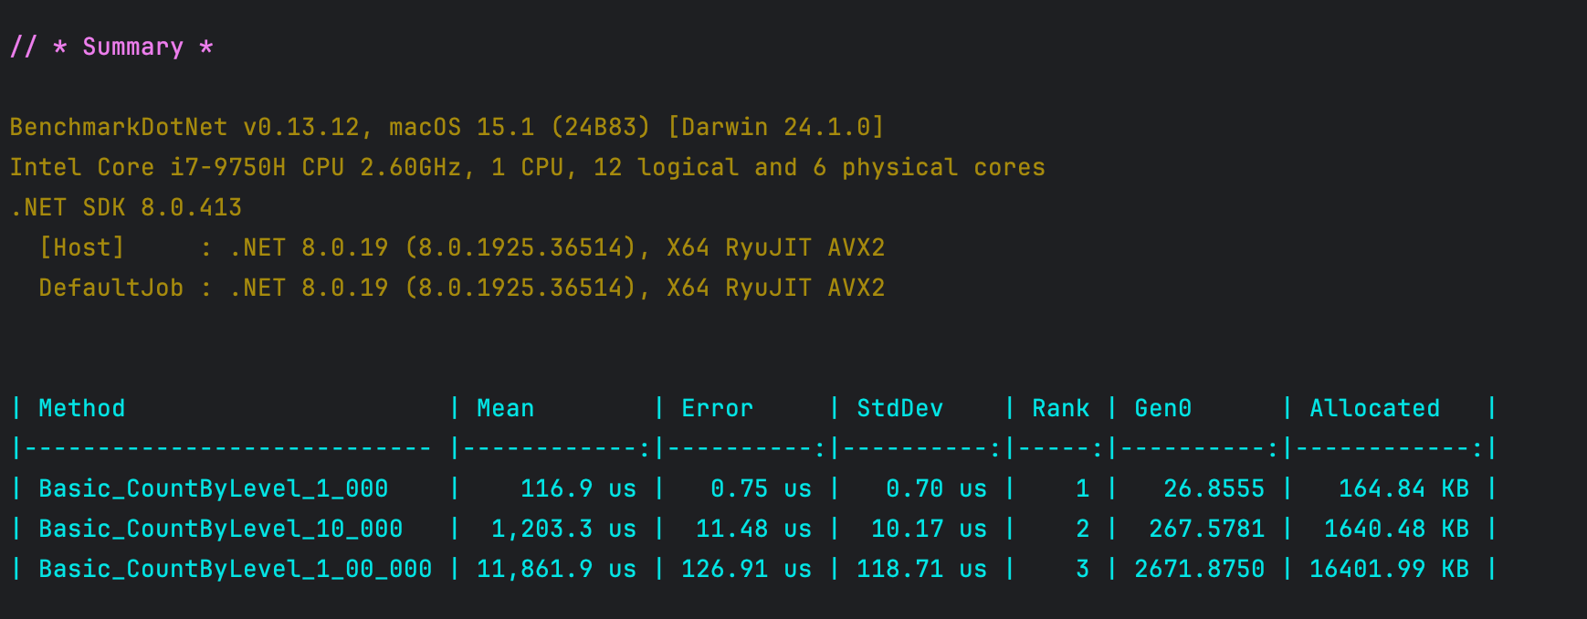The width and height of the screenshot is (1587, 619).
Task: Click the Gen0 column header
Action: click(x=1162, y=408)
